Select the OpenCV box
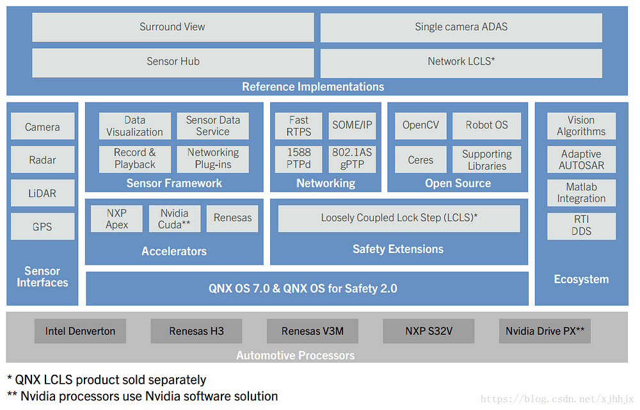The image size is (640, 410). (x=420, y=126)
